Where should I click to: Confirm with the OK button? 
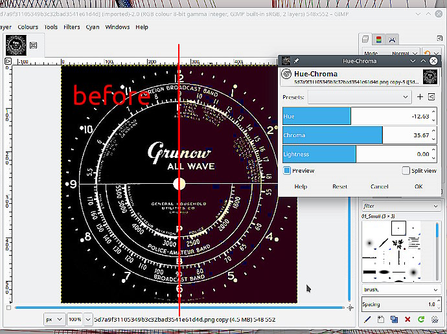coord(418,186)
